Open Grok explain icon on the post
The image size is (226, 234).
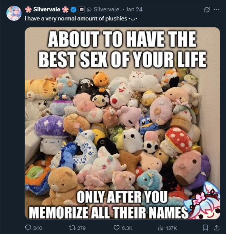pyautogui.click(x=207, y=10)
